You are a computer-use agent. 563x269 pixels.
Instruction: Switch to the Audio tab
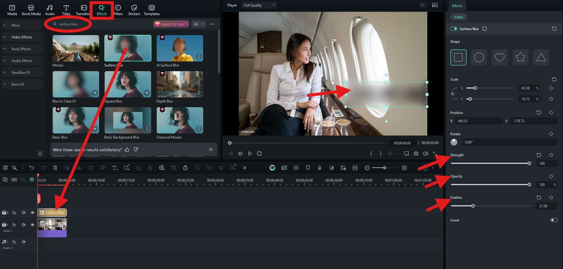pos(50,10)
